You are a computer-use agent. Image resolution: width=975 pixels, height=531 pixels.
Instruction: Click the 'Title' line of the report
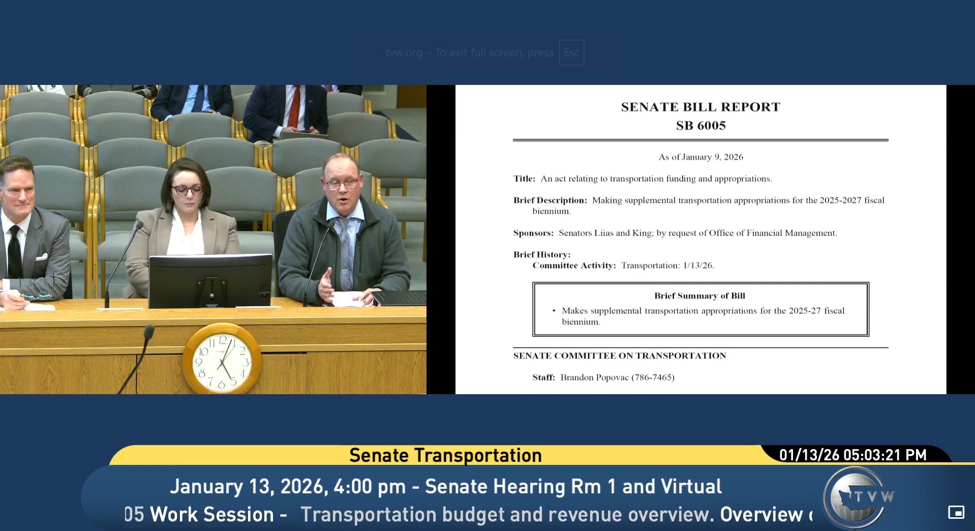point(642,179)
